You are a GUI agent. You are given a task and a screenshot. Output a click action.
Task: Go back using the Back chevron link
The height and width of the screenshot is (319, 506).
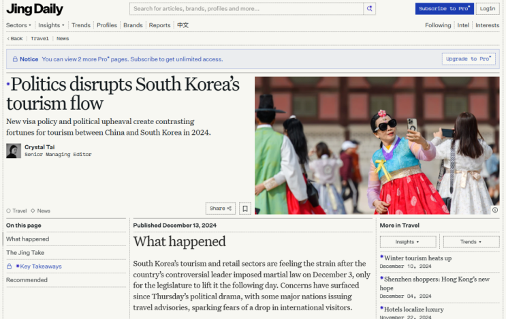tap(15, 39)
